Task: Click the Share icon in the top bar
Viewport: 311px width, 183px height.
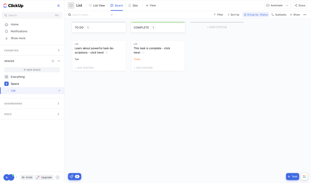Action: [300, 5]
